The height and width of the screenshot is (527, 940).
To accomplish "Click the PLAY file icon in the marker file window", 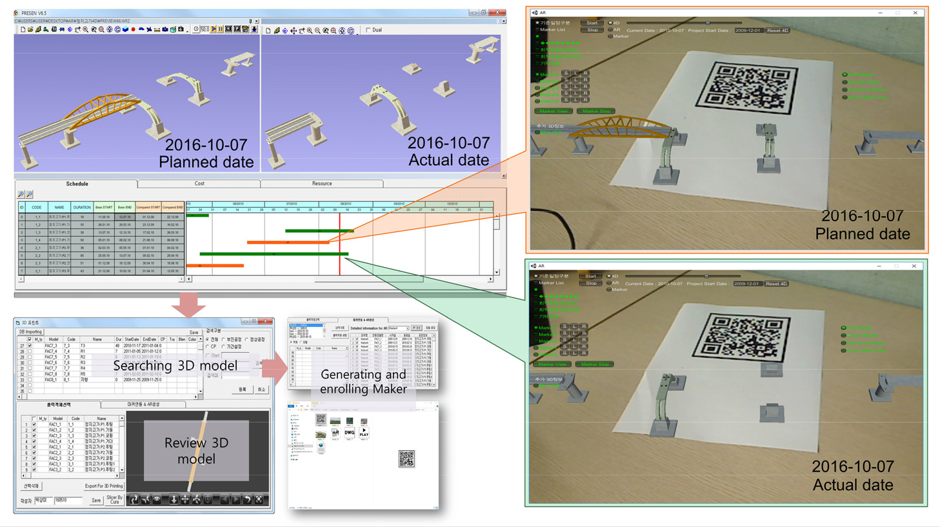I will pos(364,432).
